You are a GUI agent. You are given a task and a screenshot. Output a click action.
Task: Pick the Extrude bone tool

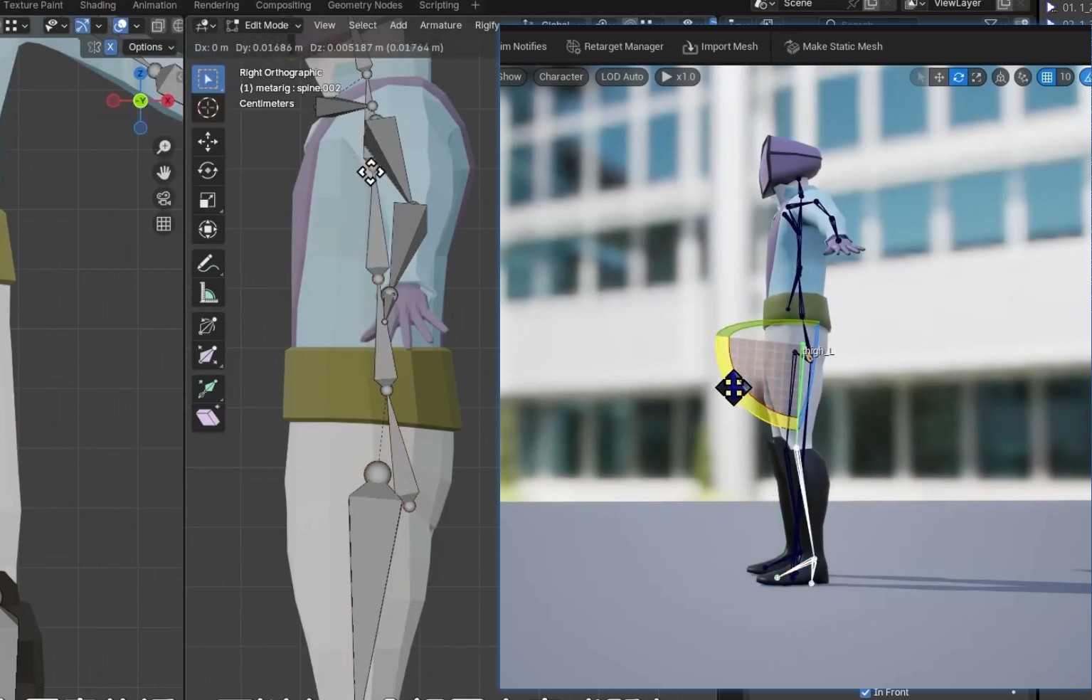click(x=208, y=388)
